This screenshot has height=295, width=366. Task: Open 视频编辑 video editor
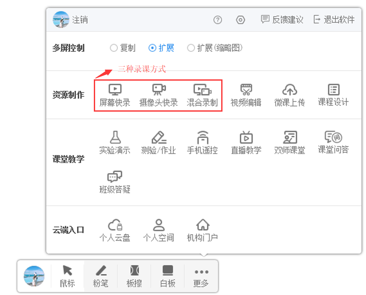[246, 95]
